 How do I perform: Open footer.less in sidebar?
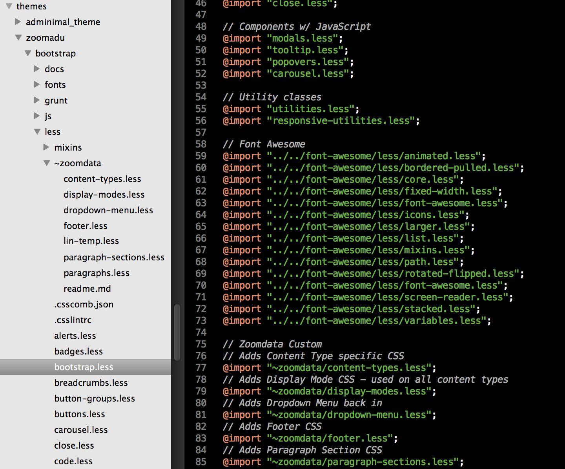[86, 226]
